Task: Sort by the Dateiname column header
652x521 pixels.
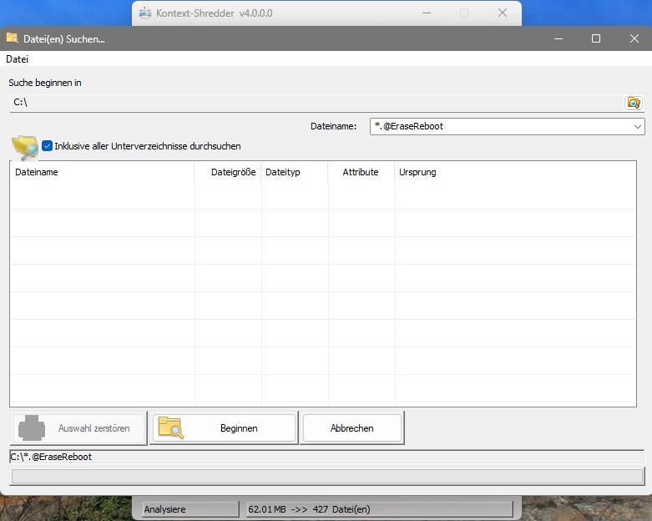Action: 103,172
